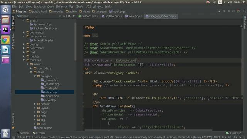This screenshot has width=247, height=139.
Task: Launch Google Chrome from the dock
Action: tap(5, 40)
